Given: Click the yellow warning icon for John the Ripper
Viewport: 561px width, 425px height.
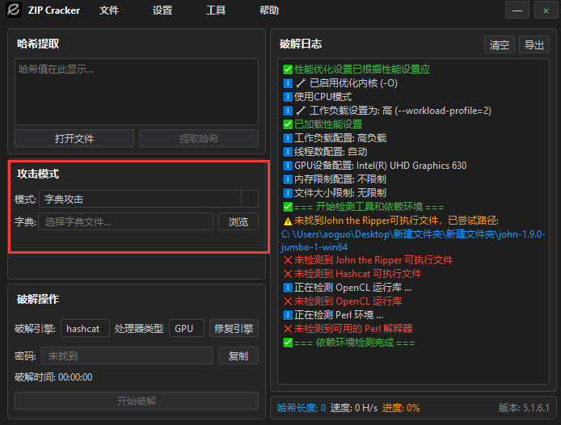Looking at the screenshot, I should (288, 221).
